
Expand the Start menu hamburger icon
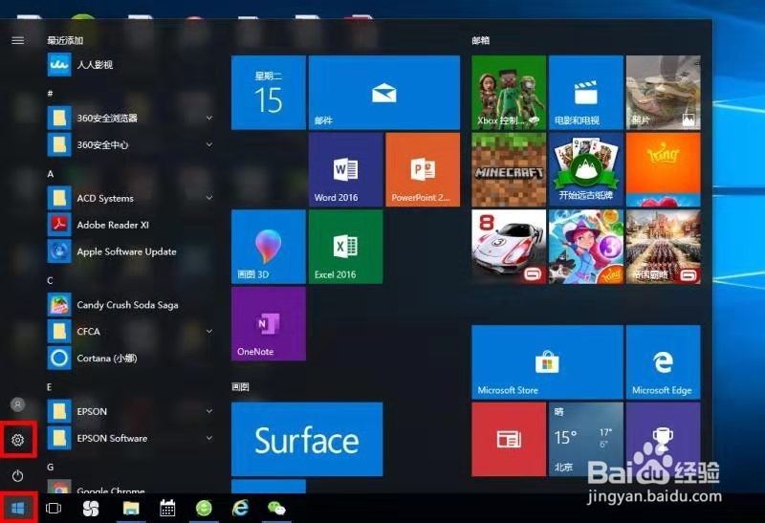coord(17,40)
